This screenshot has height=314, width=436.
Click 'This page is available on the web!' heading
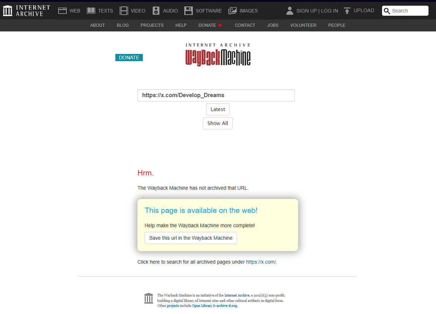coord(201,210)
